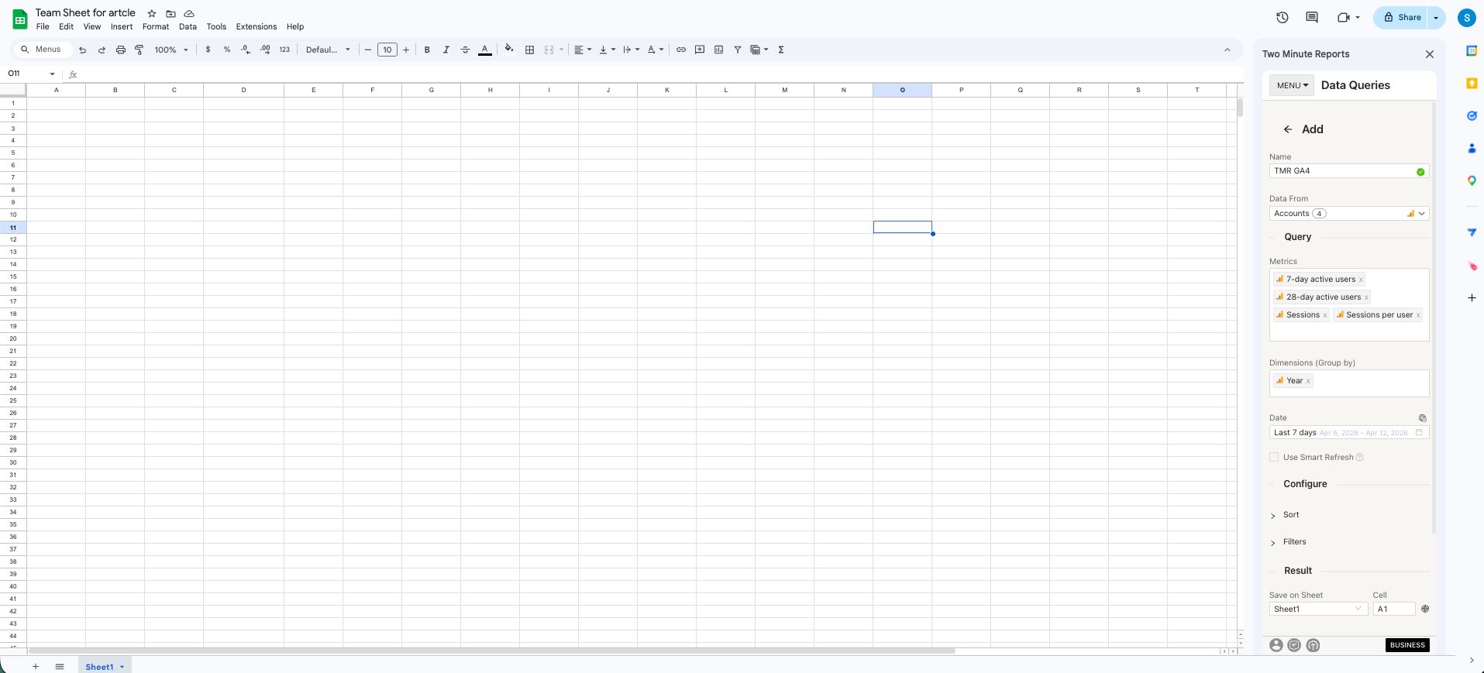Open zoom level dropdown
1484x673 pixels.
[171, 50]
